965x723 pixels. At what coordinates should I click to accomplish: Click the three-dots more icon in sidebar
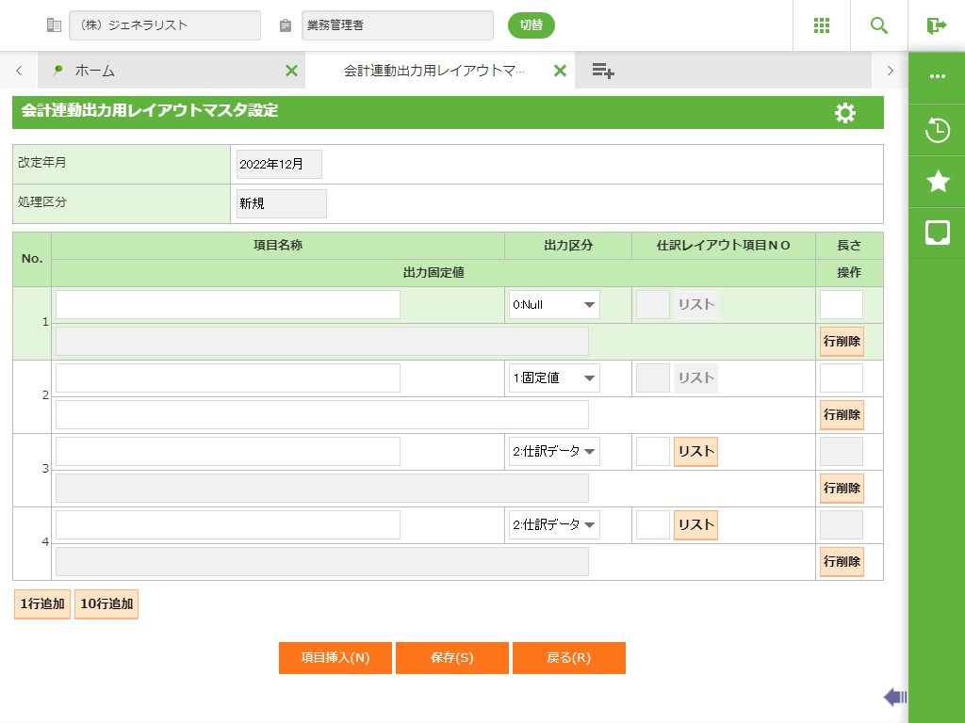938,76
